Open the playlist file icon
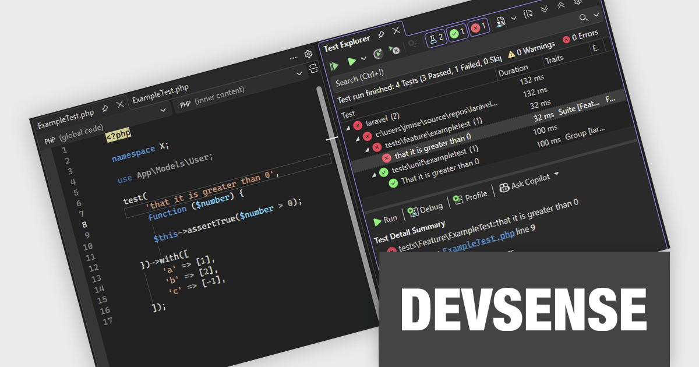699x367 pixels. coord(501,22)
